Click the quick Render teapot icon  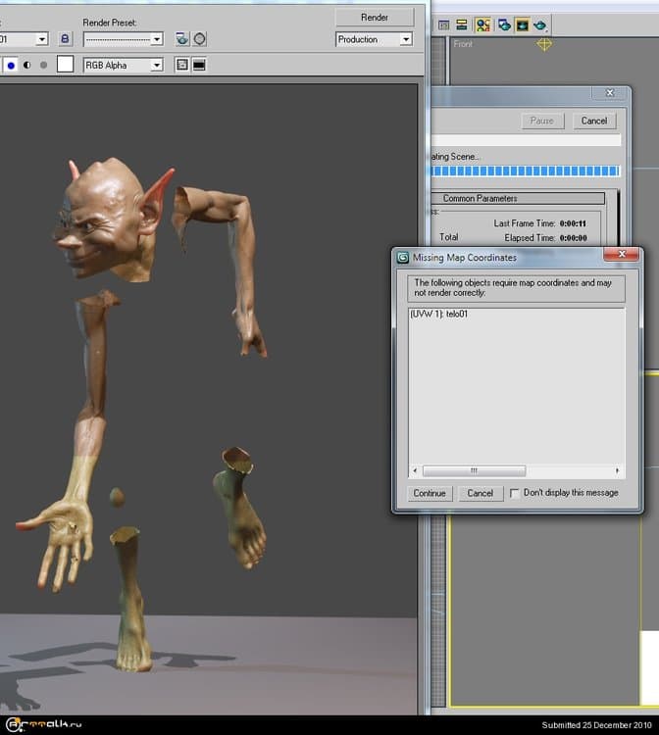coord(542,24)
